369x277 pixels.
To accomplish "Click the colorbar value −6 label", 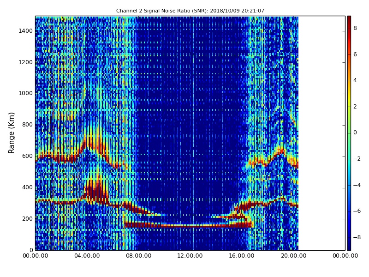I will click(x=357, y=211).
